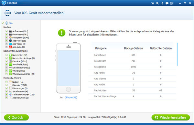194x125 pixels.
Task: Click the App Audio row in table
Action: point(132,85)
